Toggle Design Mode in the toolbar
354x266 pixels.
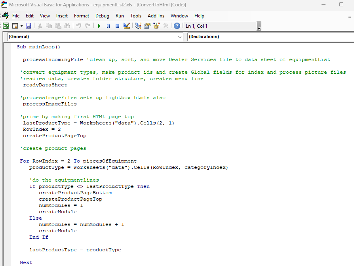pyautogui.click(x=127, y=26)
